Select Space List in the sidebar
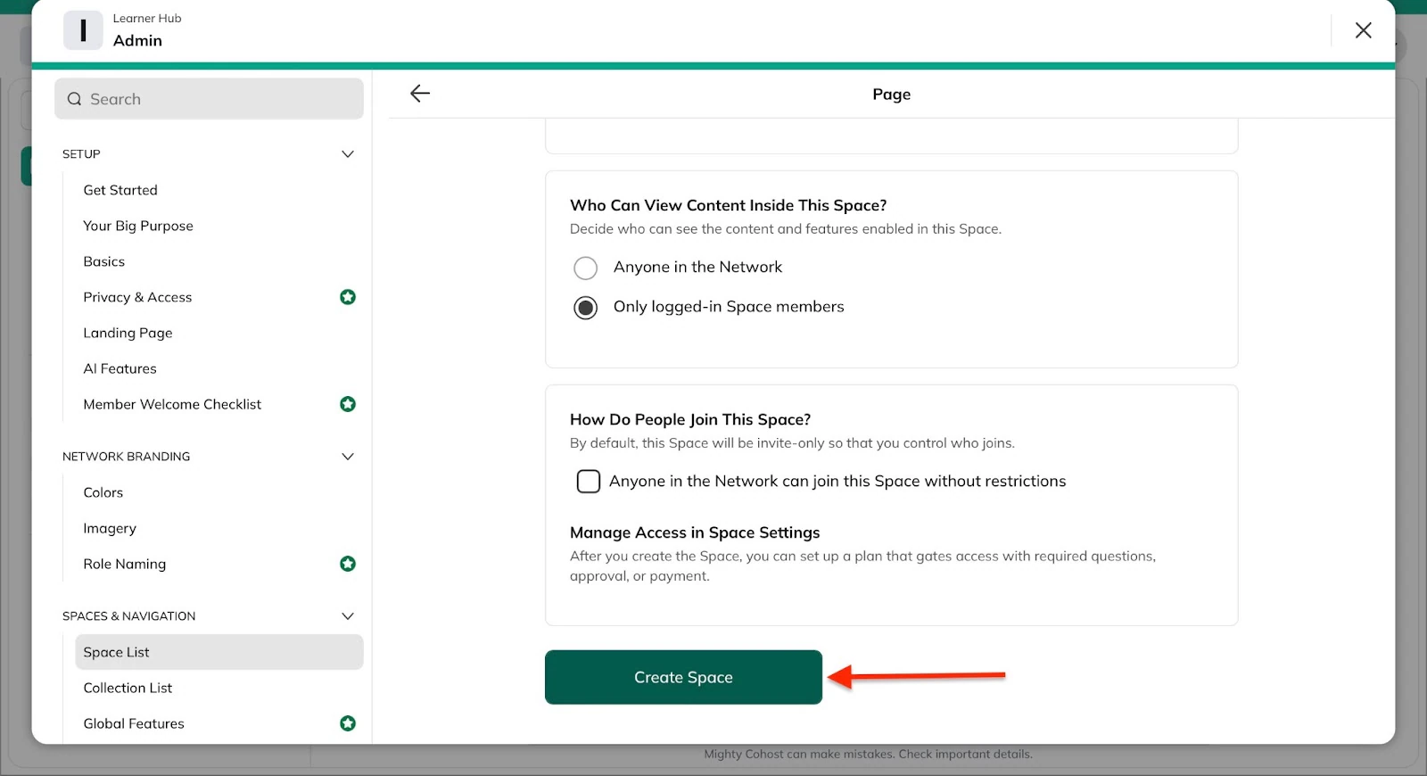Screen dimensions: 1427x776 (x=219, y=652)
